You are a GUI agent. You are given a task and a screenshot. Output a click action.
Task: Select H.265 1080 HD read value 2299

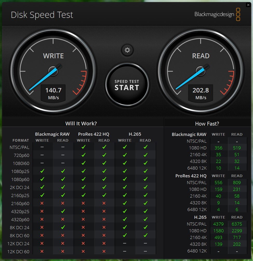click(237, 231)
